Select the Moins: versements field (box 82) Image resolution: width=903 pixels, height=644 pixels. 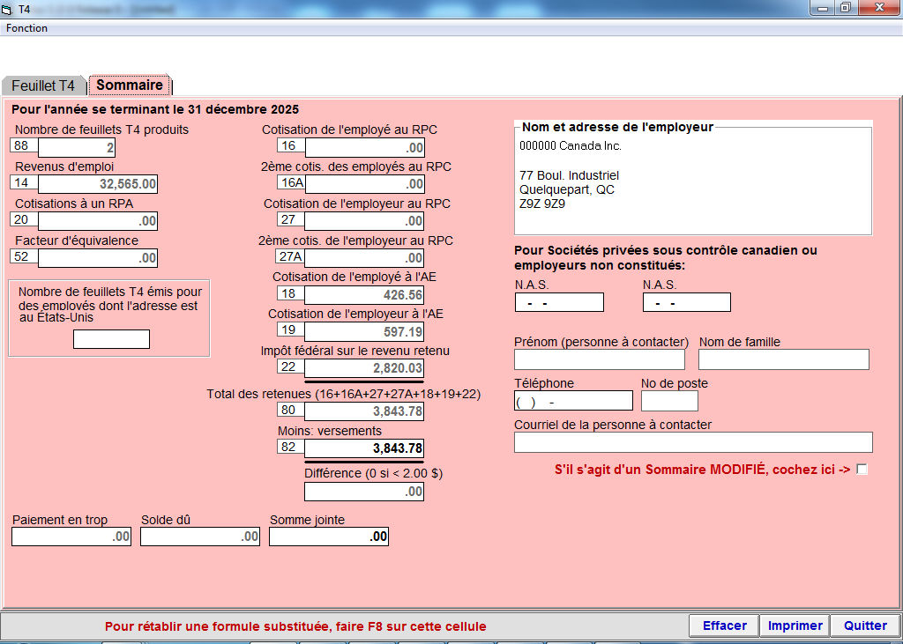[x=364, y=448]
